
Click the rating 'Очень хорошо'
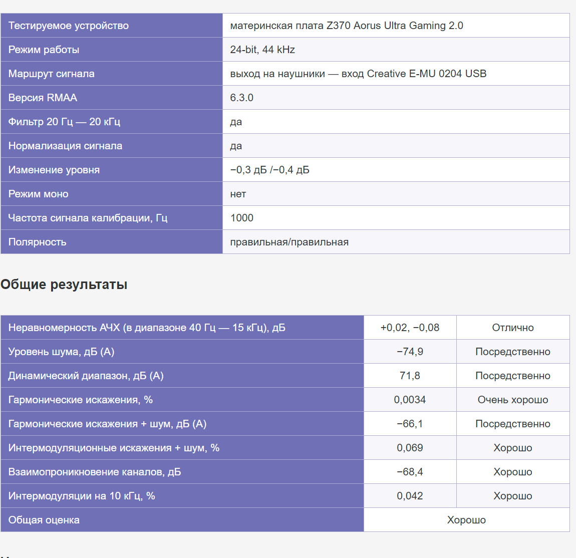[513, 400]
